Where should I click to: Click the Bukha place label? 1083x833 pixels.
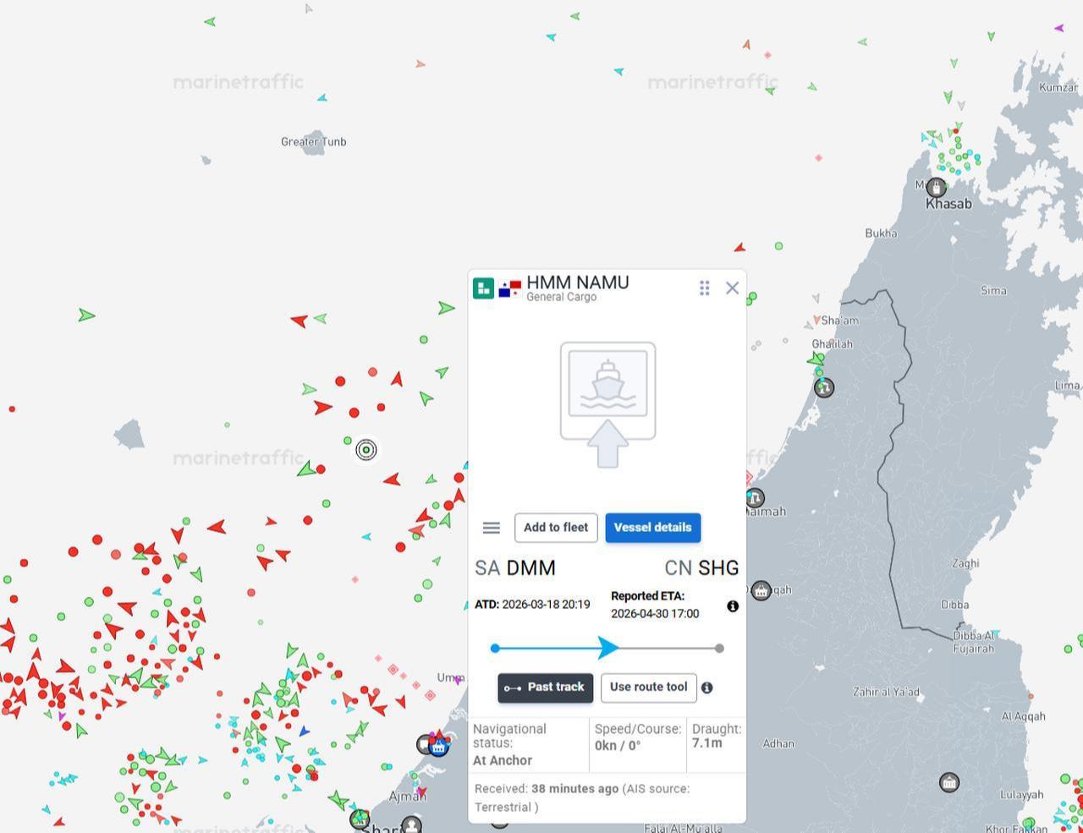click(x=881, y=233)
